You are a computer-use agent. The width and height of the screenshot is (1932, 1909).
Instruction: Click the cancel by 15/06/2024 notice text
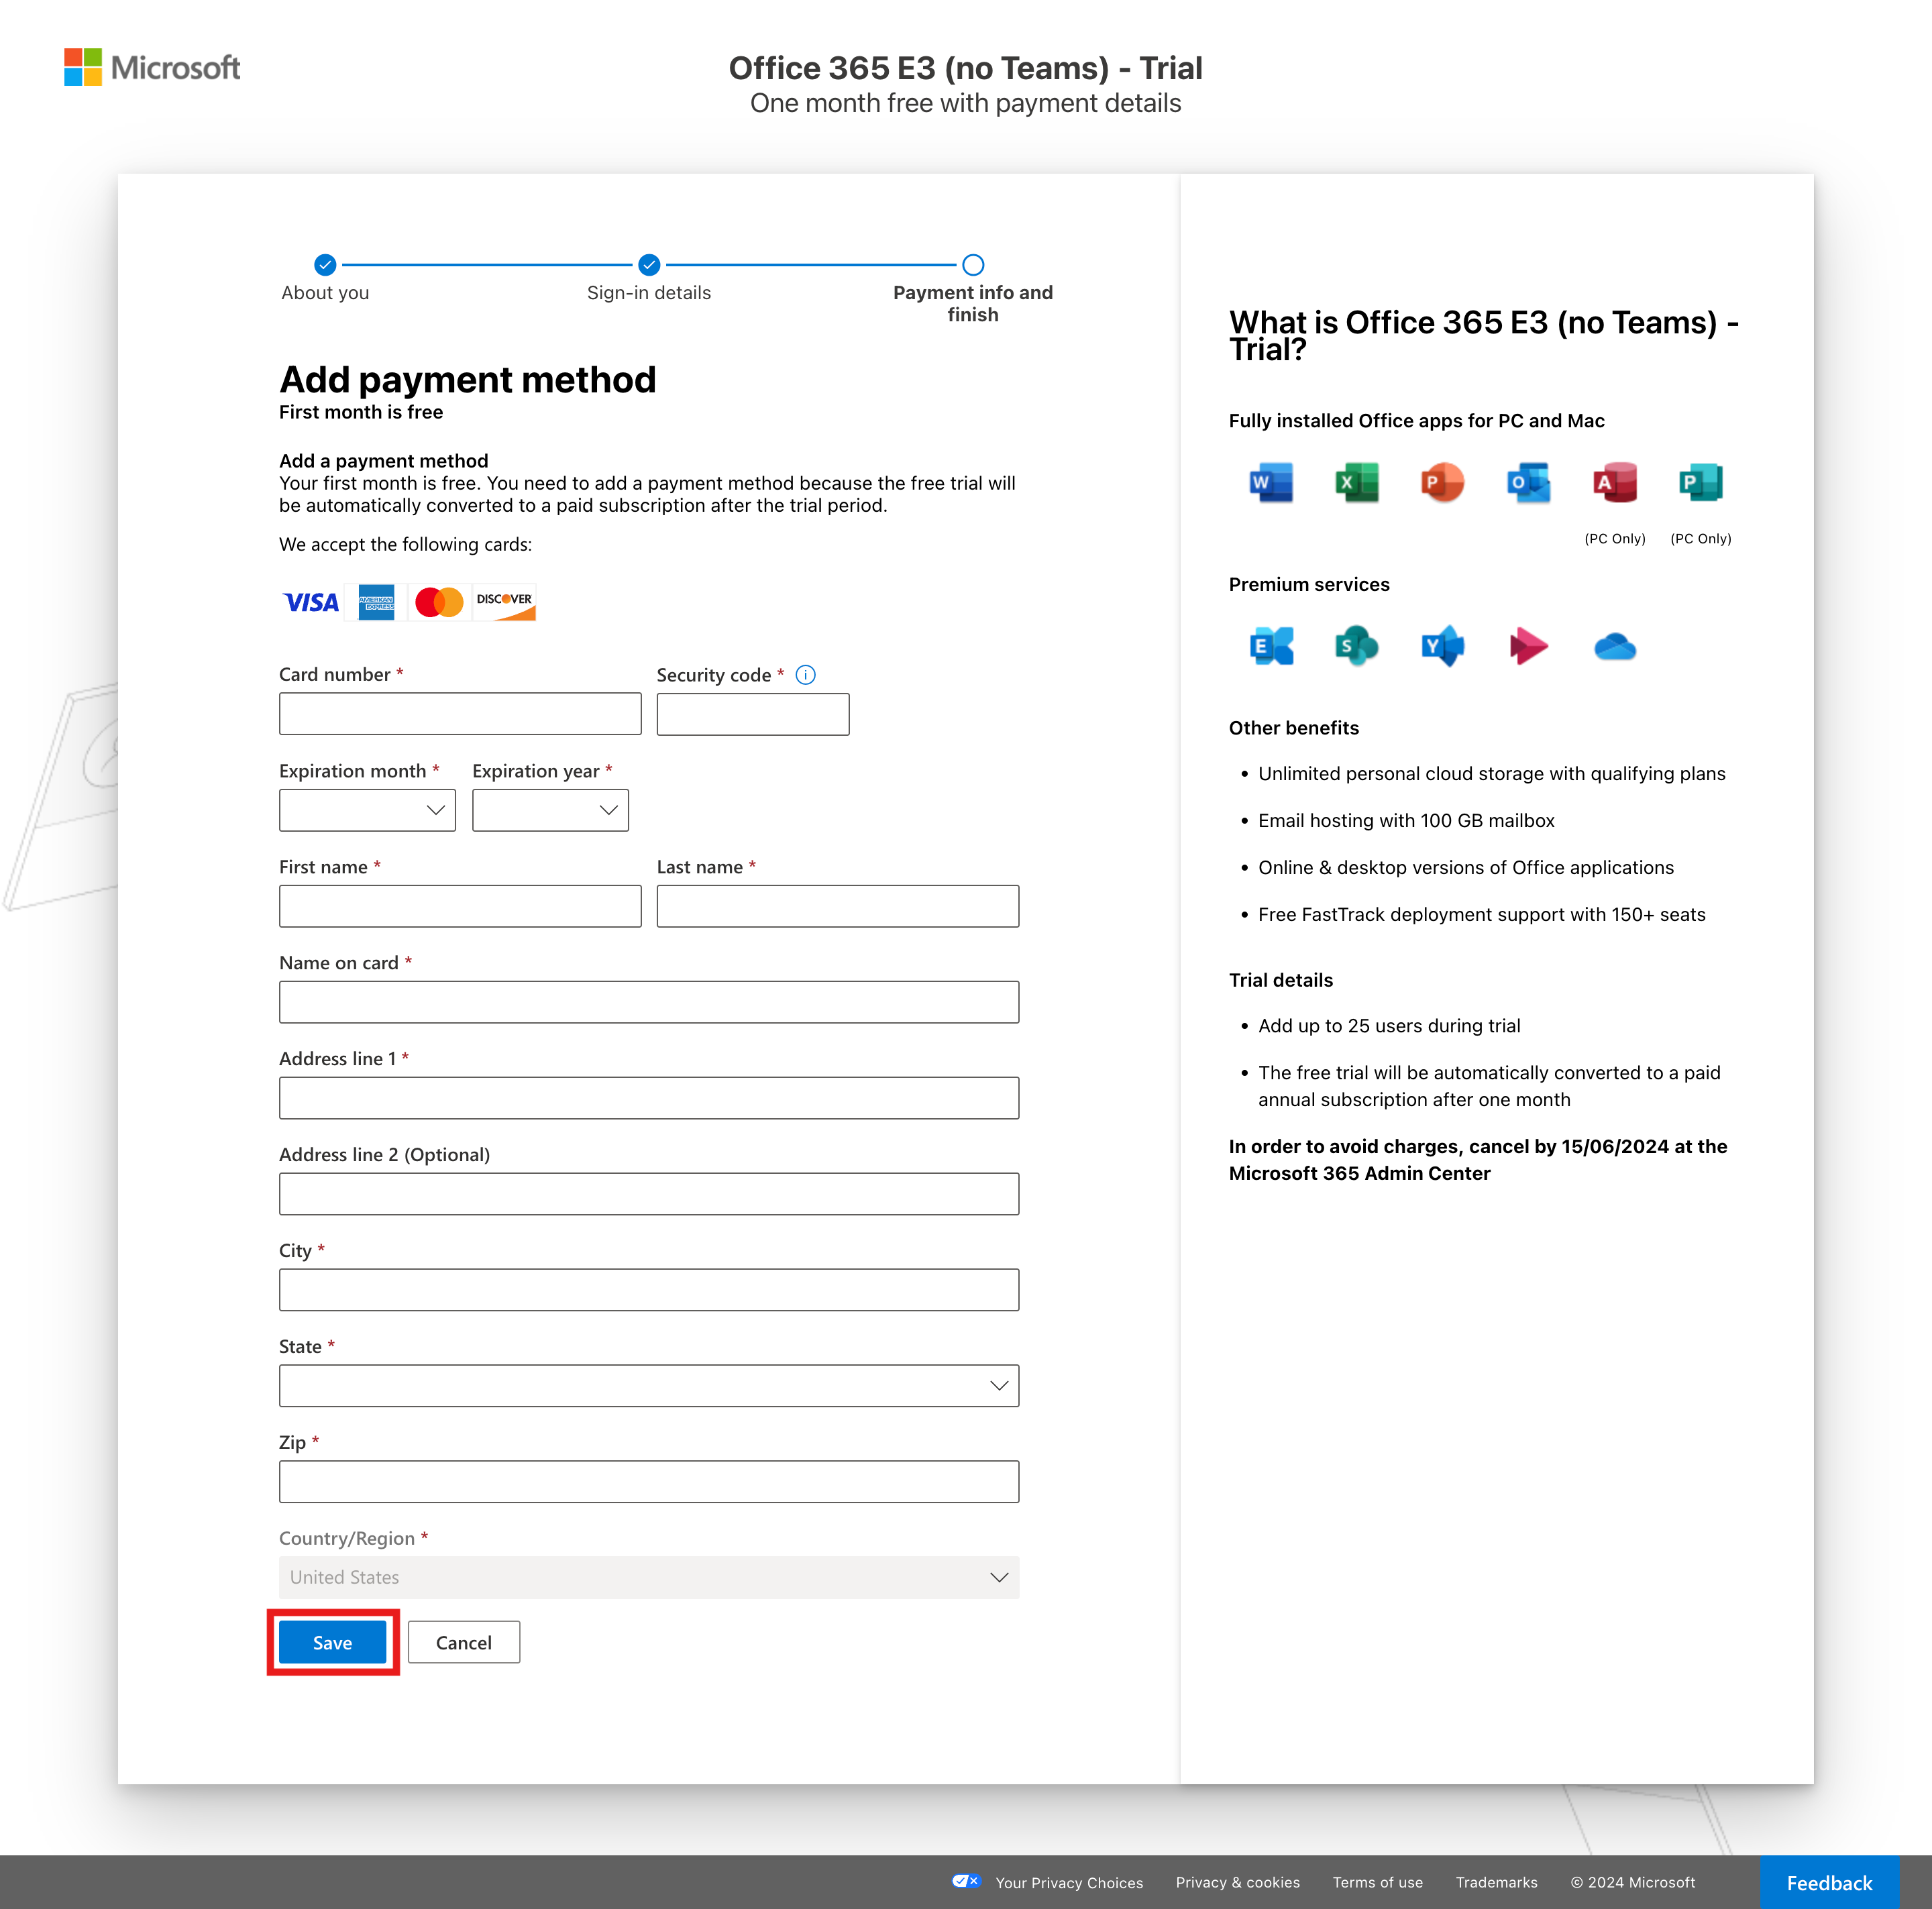[x=1478, y=1160]
